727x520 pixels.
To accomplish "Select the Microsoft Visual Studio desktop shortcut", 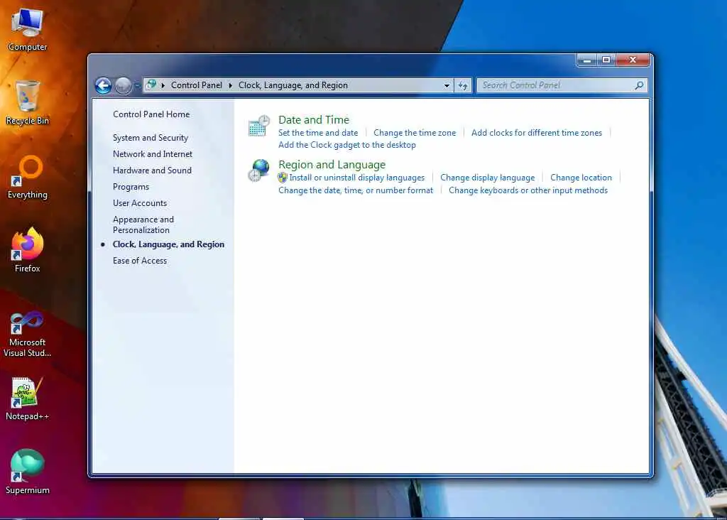I will point(28,334).
